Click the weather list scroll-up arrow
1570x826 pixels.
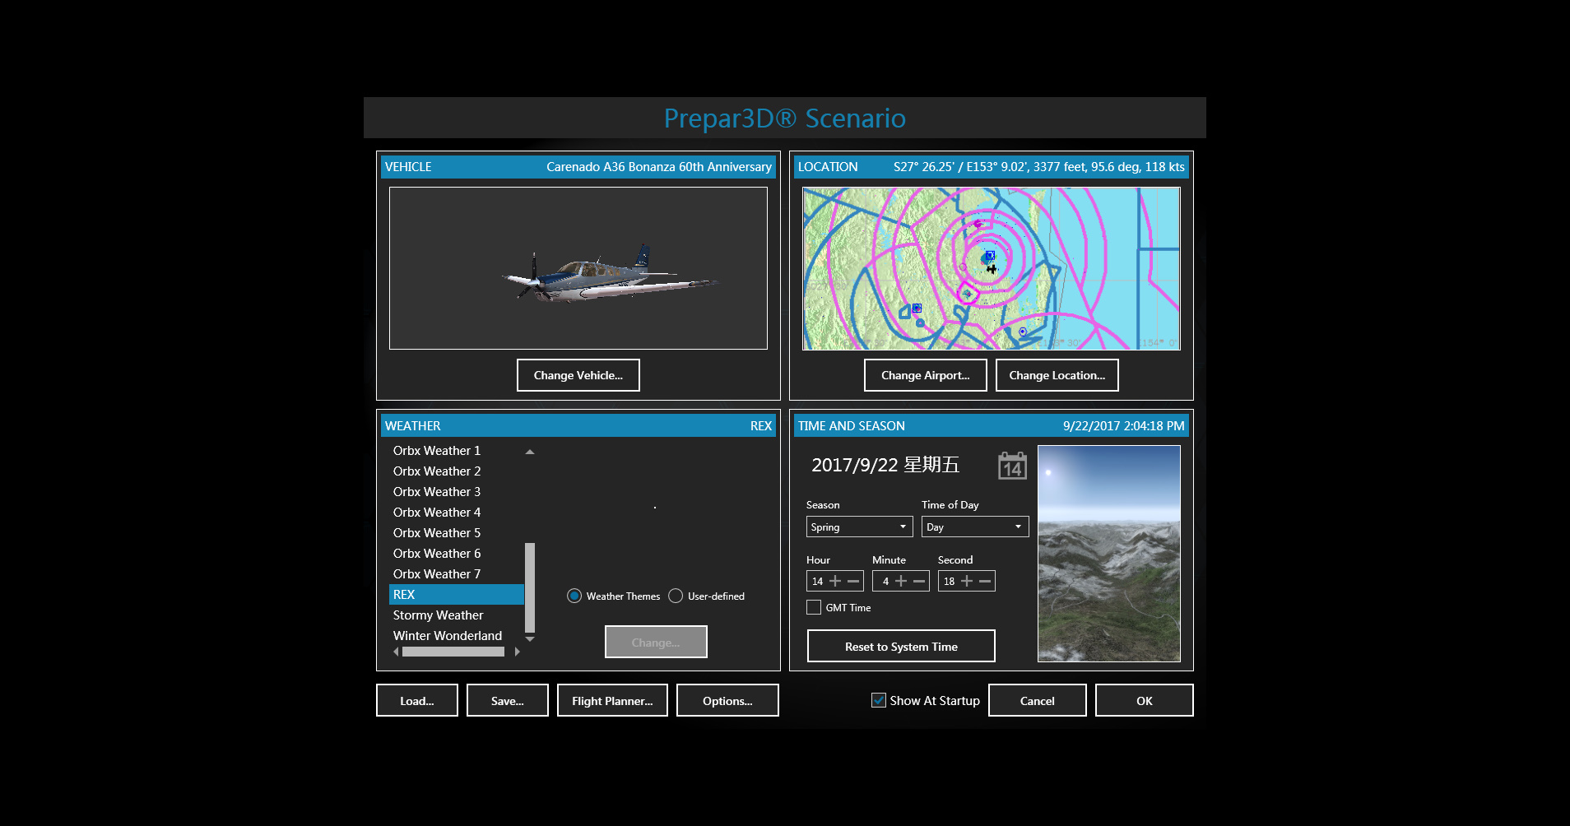pos(530,452)
